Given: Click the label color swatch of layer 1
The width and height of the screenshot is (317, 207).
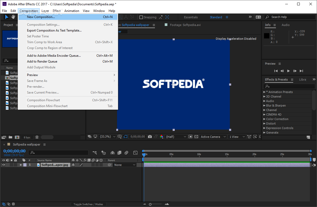Looking at the screenshot, I should tap(25, 165).
